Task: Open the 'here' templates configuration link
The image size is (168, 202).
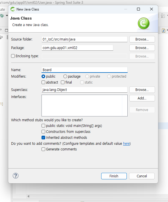Action: click(x=126, y=144)
